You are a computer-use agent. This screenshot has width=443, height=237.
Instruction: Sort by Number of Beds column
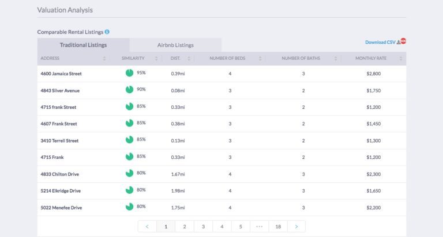[230, 59]
